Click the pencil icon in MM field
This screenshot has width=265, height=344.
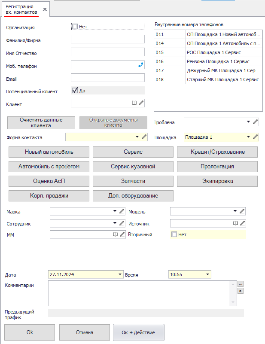pos(122,234)
